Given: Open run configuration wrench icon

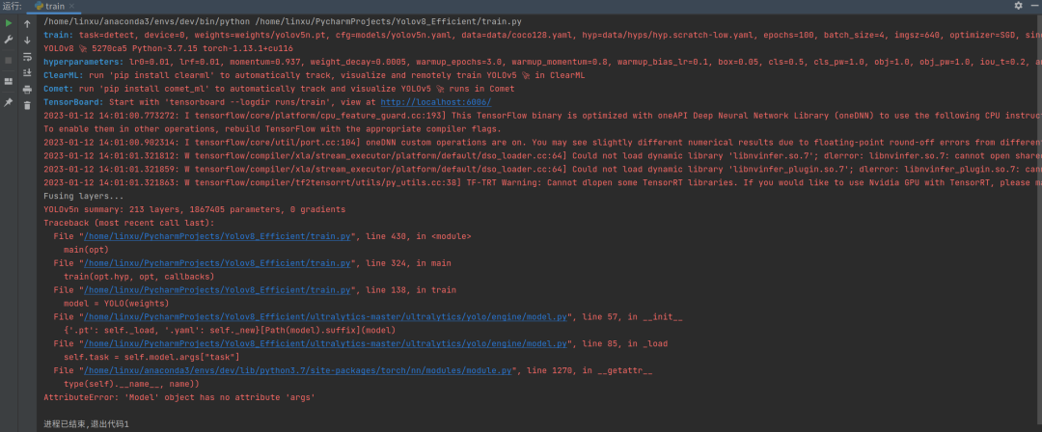Looking at the screenshot, I should 9,40.
